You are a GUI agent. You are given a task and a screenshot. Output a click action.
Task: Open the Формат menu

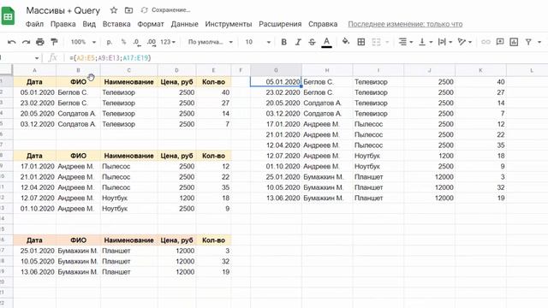tap(151, 24)
